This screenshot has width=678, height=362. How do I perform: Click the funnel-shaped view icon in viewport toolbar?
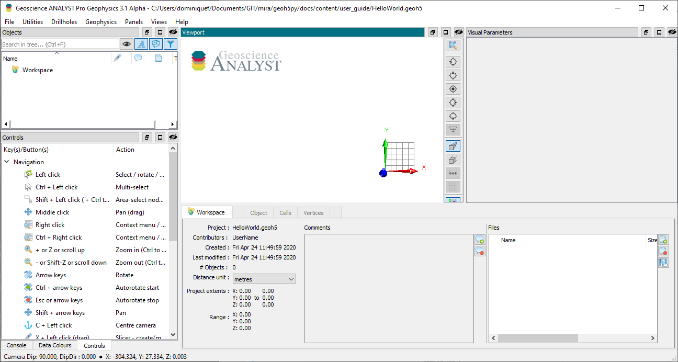[453, 130]
